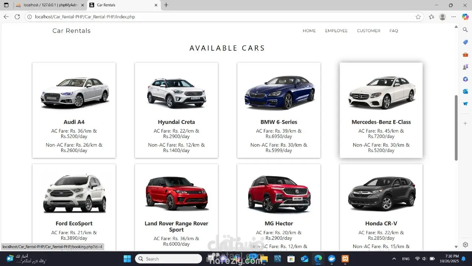This screenshot has width=472, height=266.
Task: Open Shopping tag in the Edge sidebar
Action: 465,42
